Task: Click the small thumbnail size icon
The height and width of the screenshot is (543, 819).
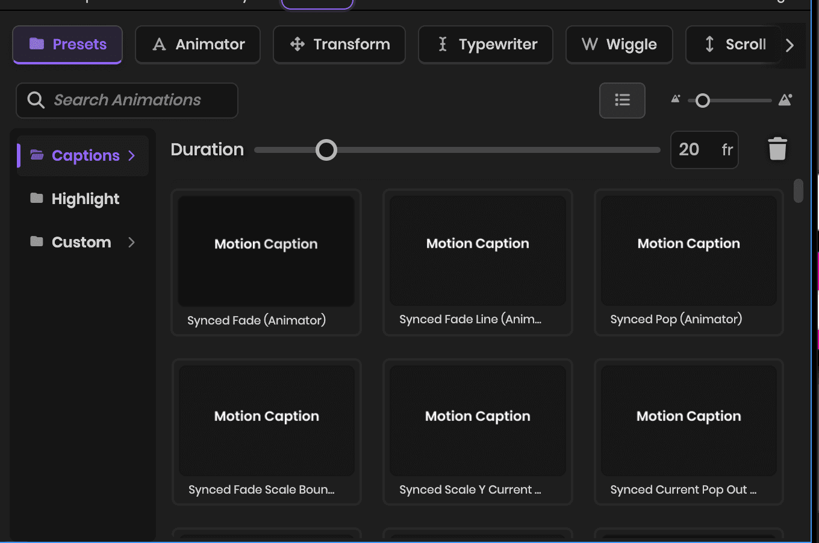Action: (676, 99)
